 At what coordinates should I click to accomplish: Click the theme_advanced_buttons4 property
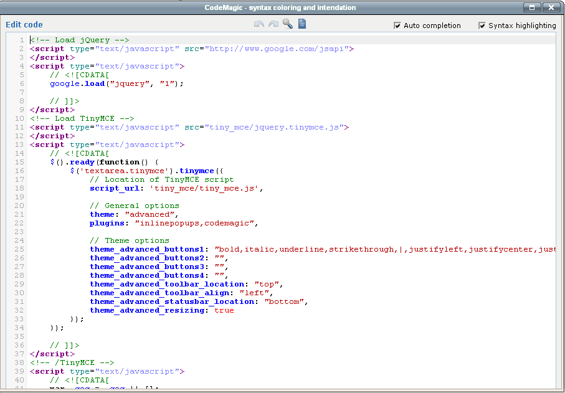[147, 275]
